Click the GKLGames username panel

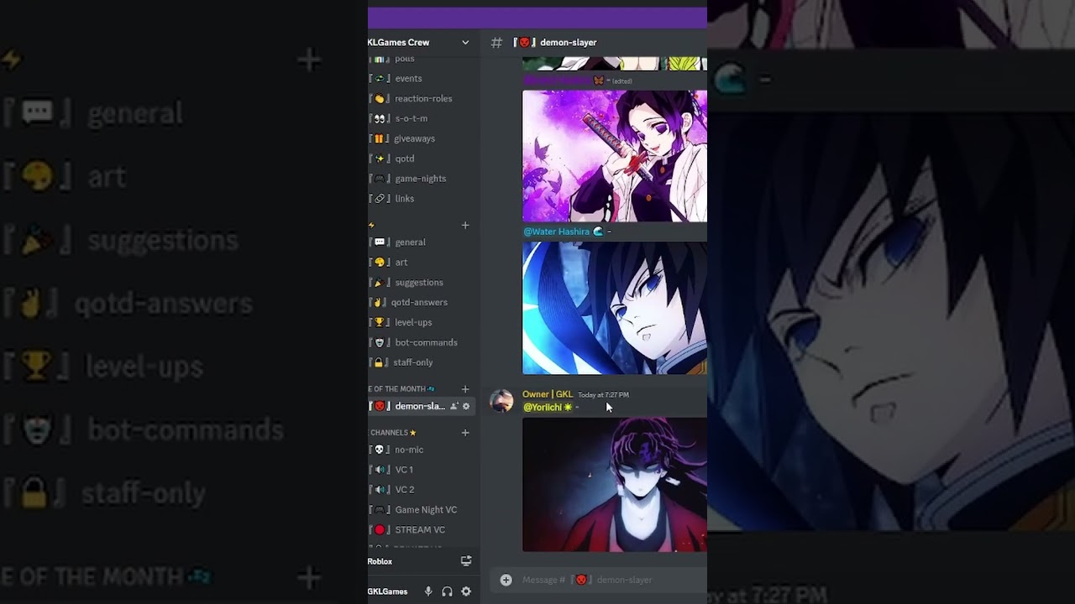[388, 591]
